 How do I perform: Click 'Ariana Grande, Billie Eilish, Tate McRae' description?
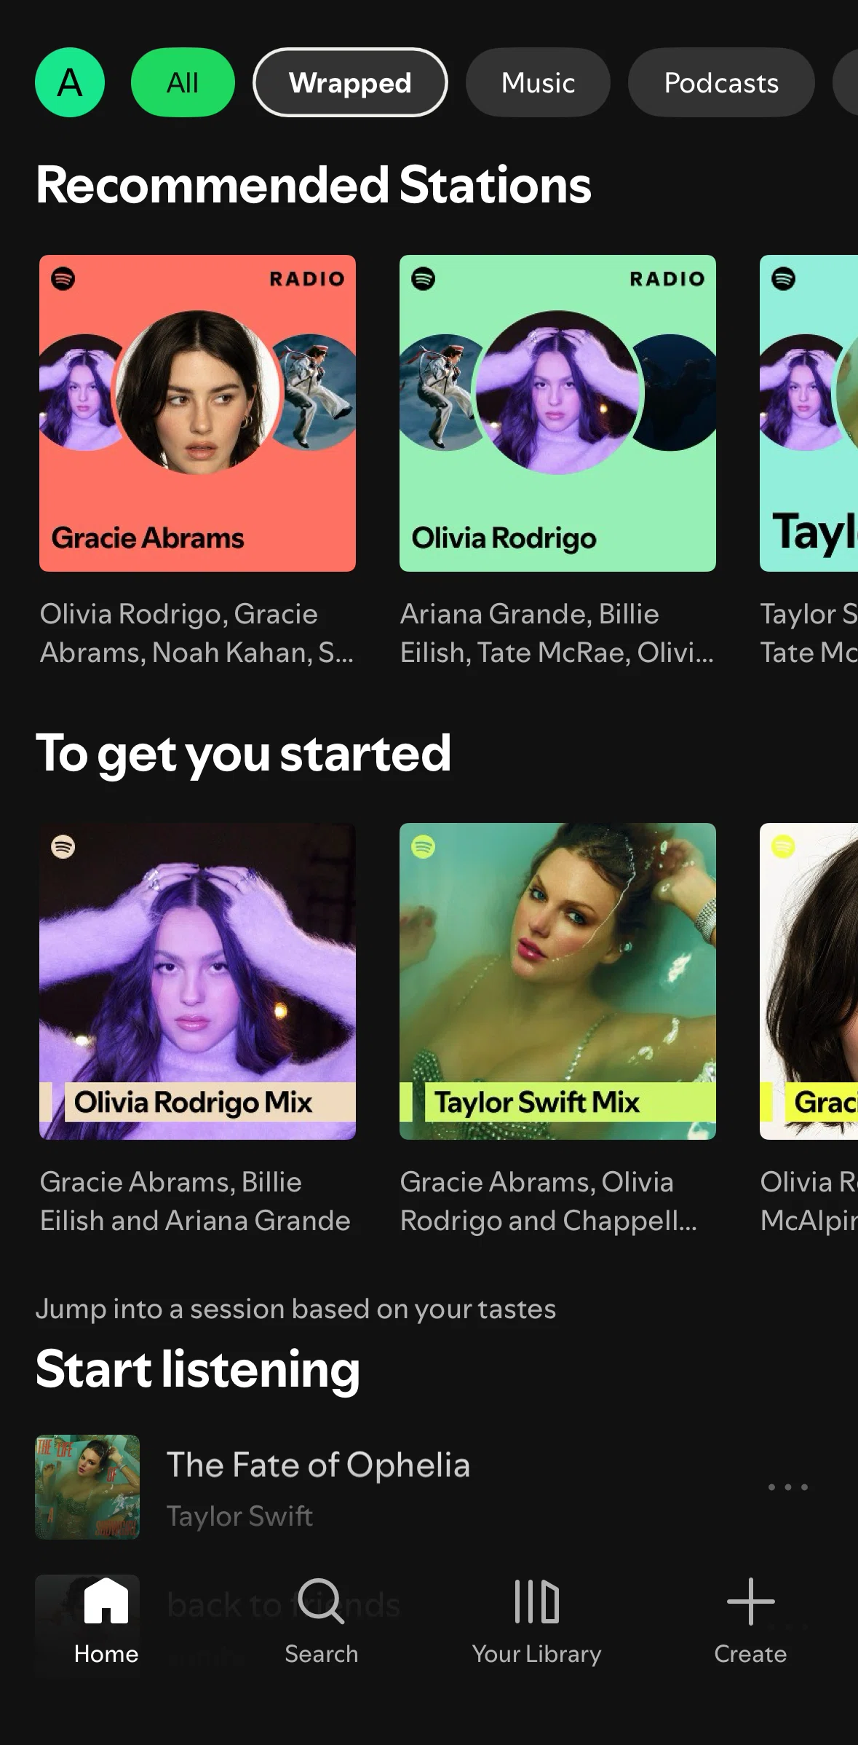(557, 633)
